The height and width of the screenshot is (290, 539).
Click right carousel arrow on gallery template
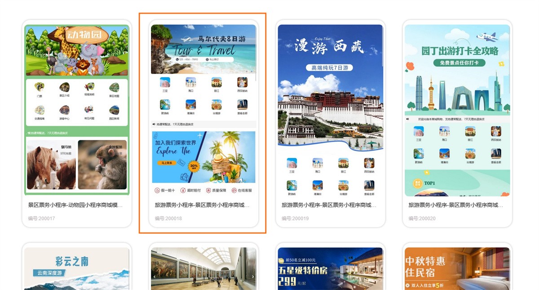[253, 277]
